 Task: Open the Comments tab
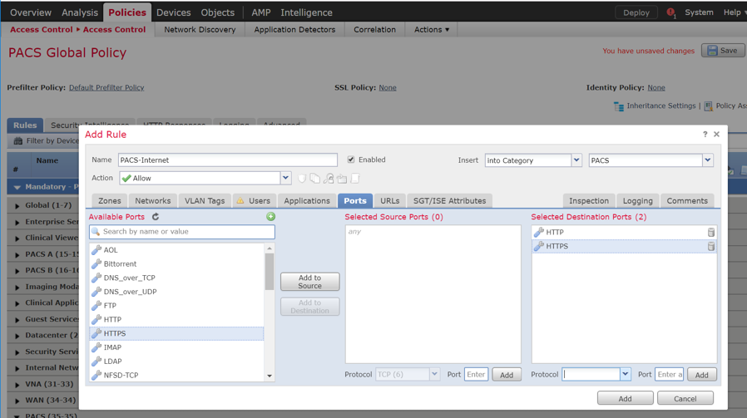[x=687, y=201]
